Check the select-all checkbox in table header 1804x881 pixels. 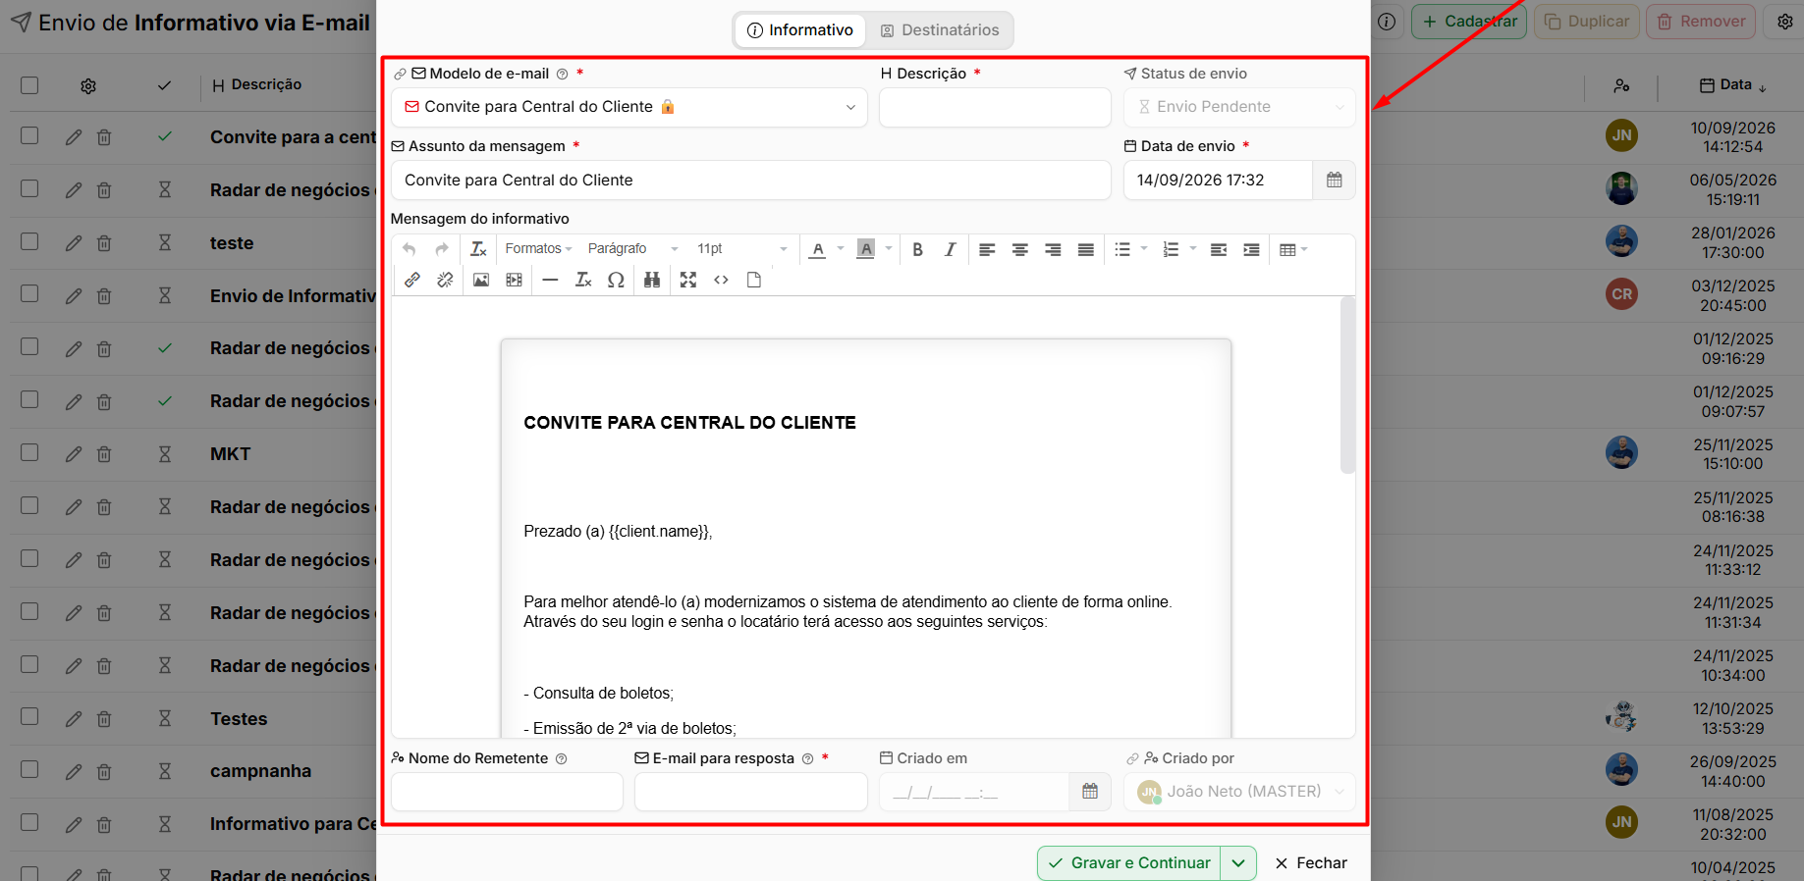point(29,85)
